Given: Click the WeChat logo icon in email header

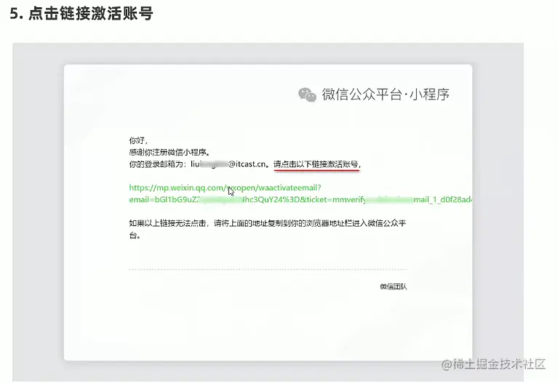Looking at the screenshot, I should 307,94.
